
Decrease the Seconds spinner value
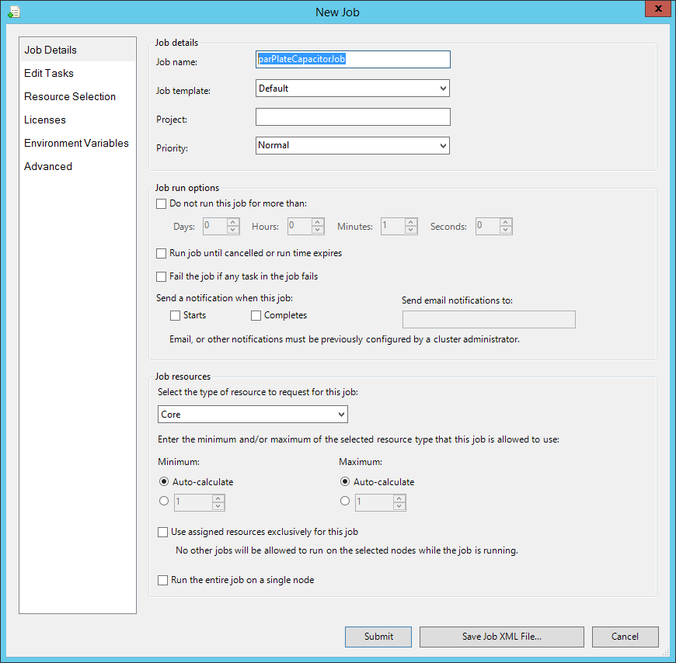pos(506,230)
